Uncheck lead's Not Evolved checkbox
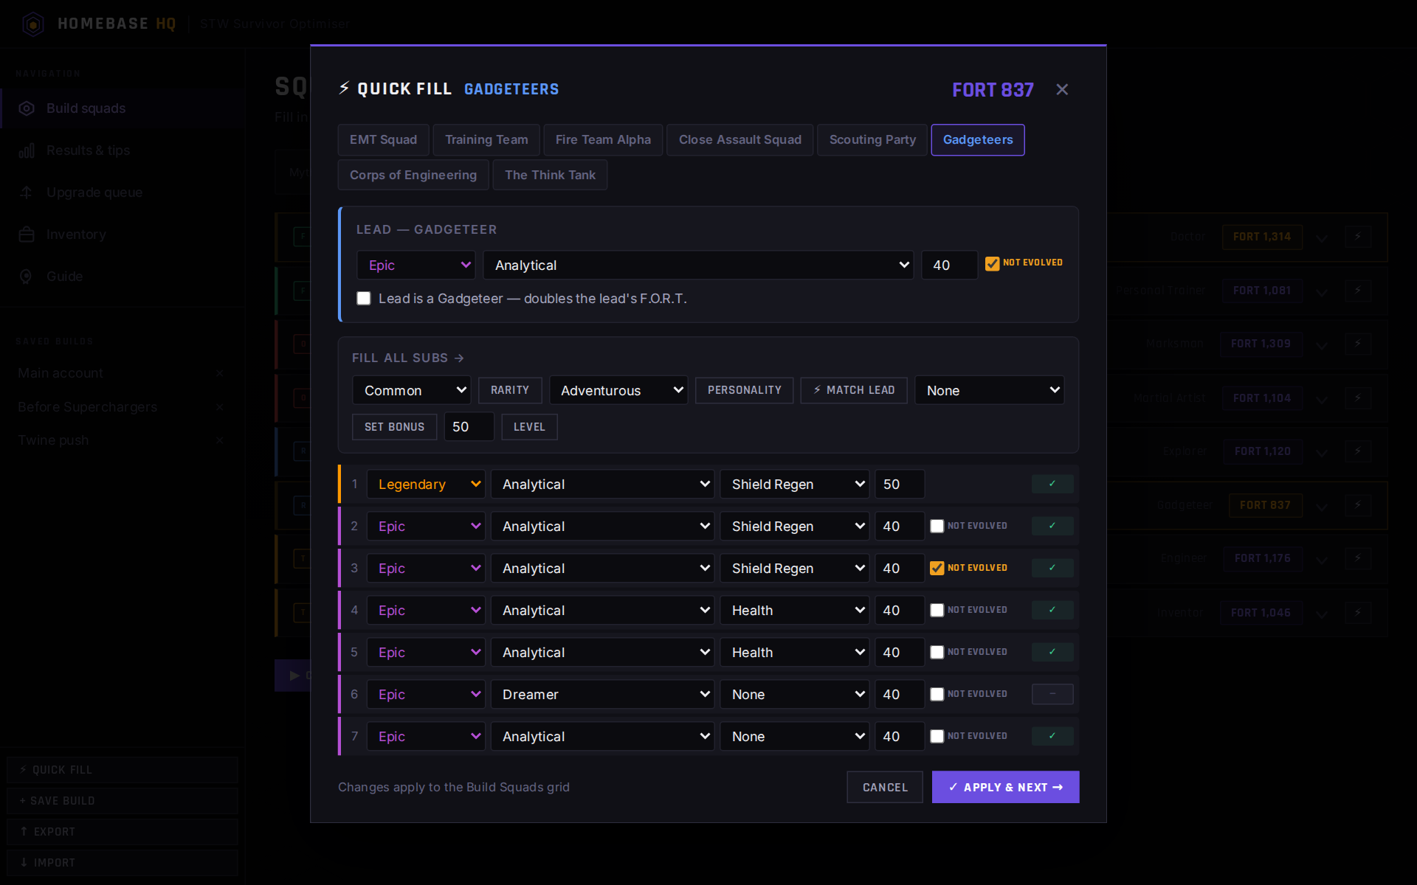Screen dimensions: 1417x885 (x=993, y=263)
